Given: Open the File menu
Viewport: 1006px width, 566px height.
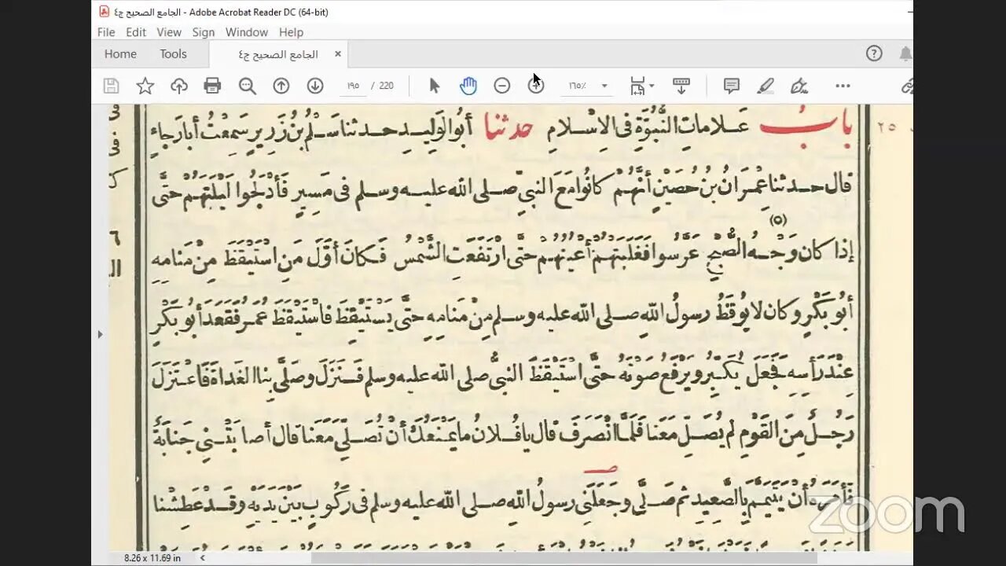Looking at the screenshot, I should click(106, 32).
